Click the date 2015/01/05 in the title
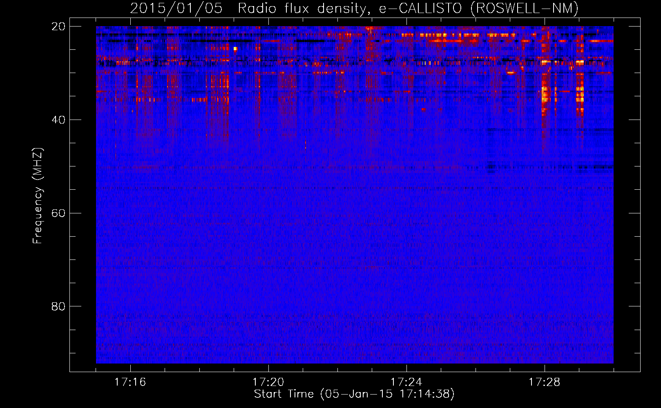This screenshot has height=408, width=661. point(176,9)
